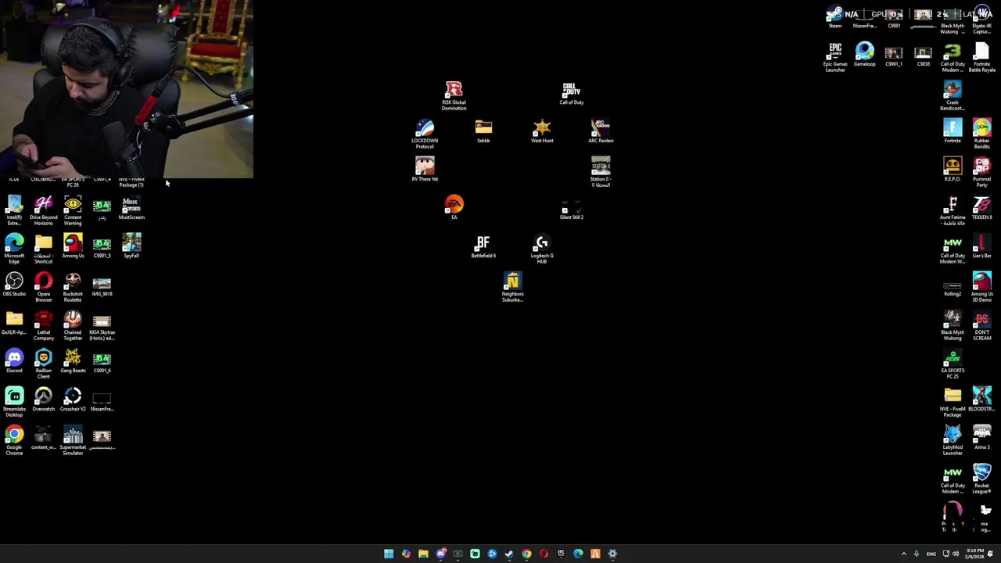Image resolution: width=1001 pixels, height=563 pixels.
Task: Launch Overwatch desktop shortcut
Action: (x=43, y=400)
